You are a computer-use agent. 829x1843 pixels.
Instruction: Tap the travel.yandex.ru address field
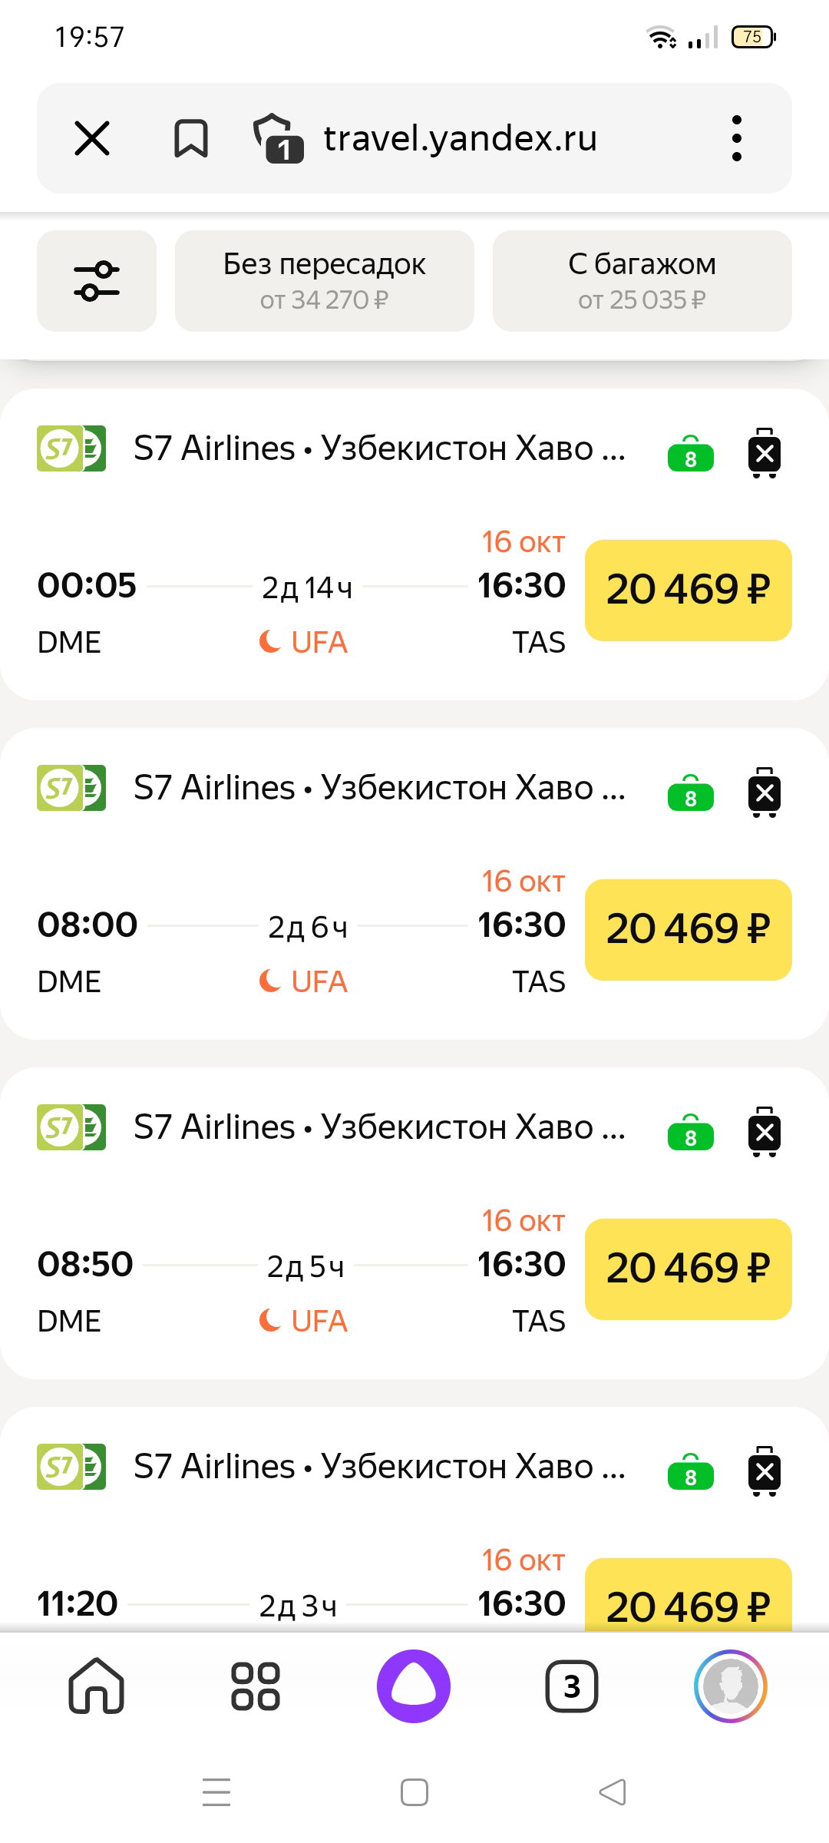tap(461, 138)
